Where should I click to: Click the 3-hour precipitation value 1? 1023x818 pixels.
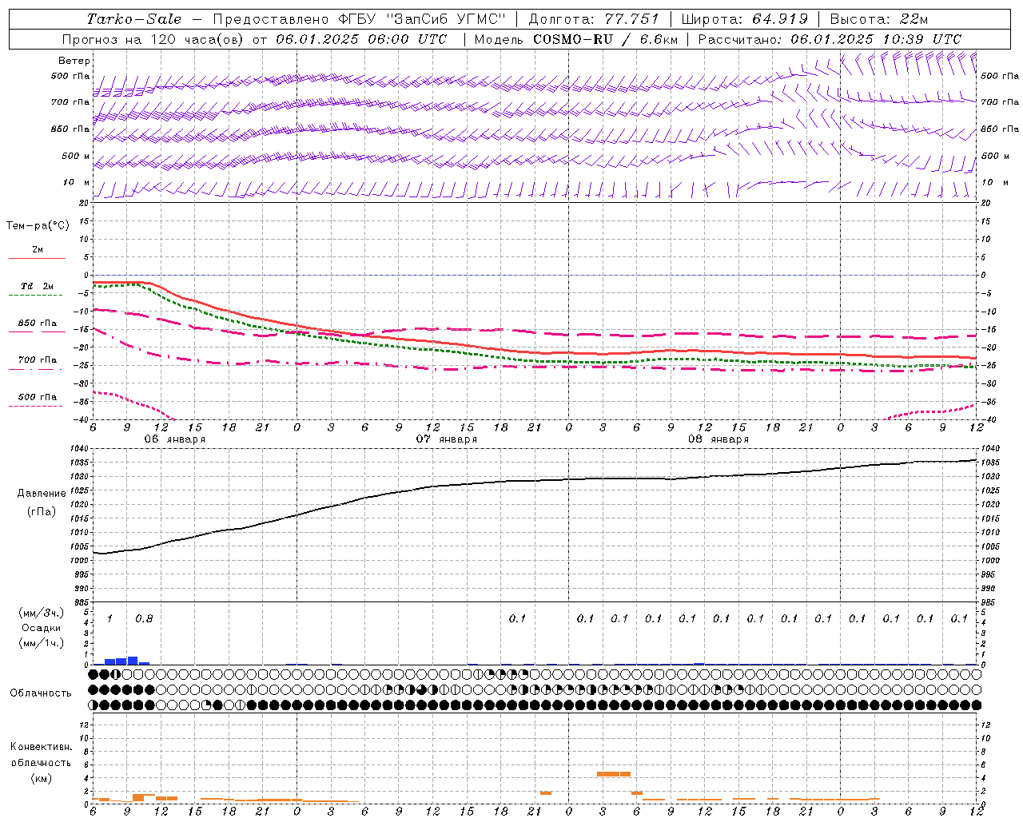click(x=109, y=618)
